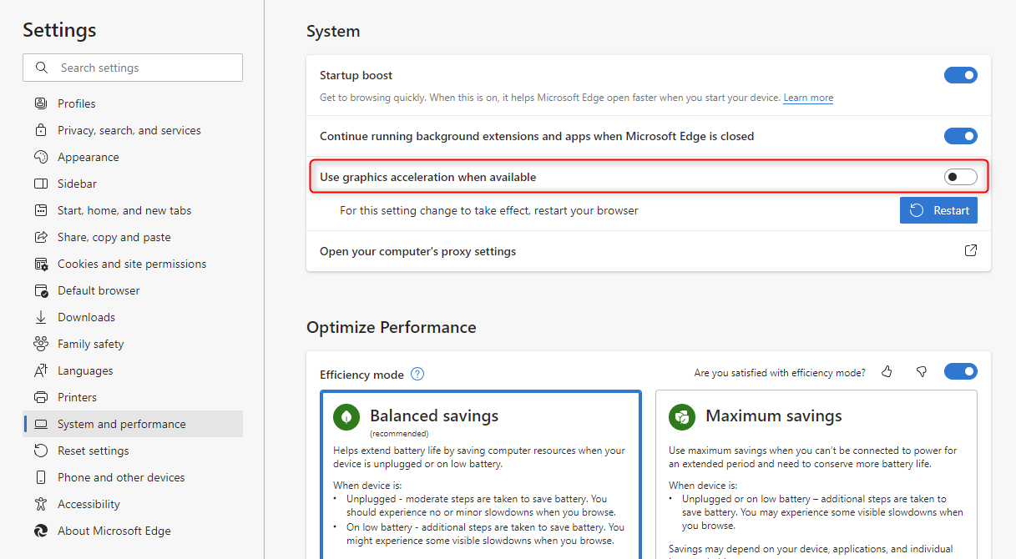Open the Learn more link

[807, 97]
